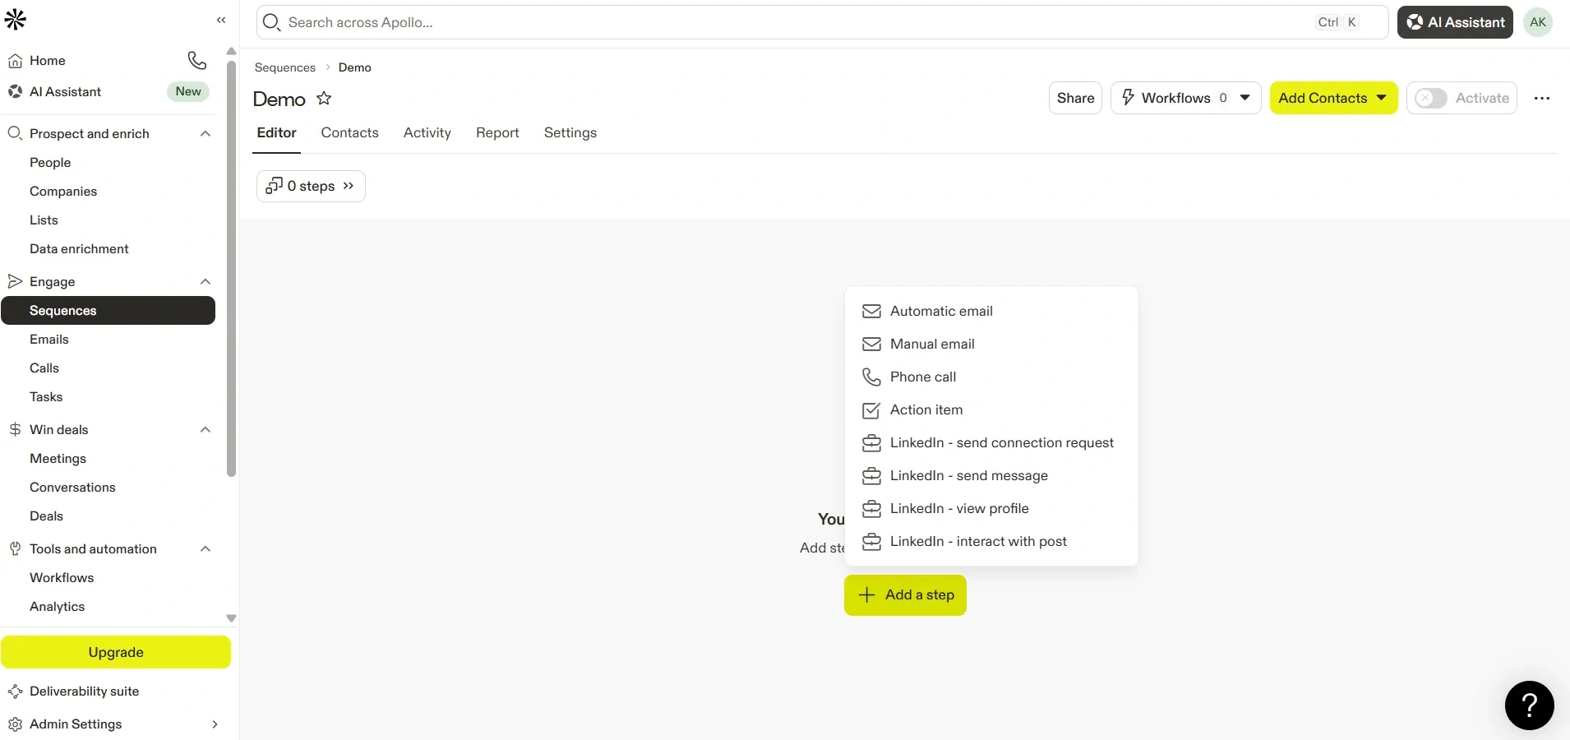Select Automatic email from step menu

[940, 312]
